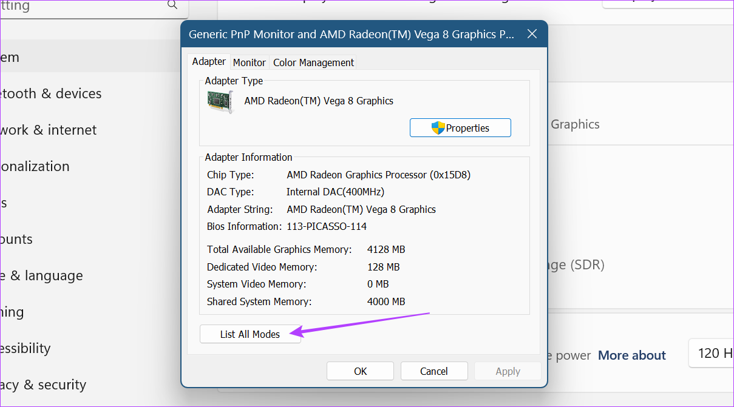This screenshot has width=734, height=407.
Task: Open Privacy & security settings
Action: tap(43, 385)
